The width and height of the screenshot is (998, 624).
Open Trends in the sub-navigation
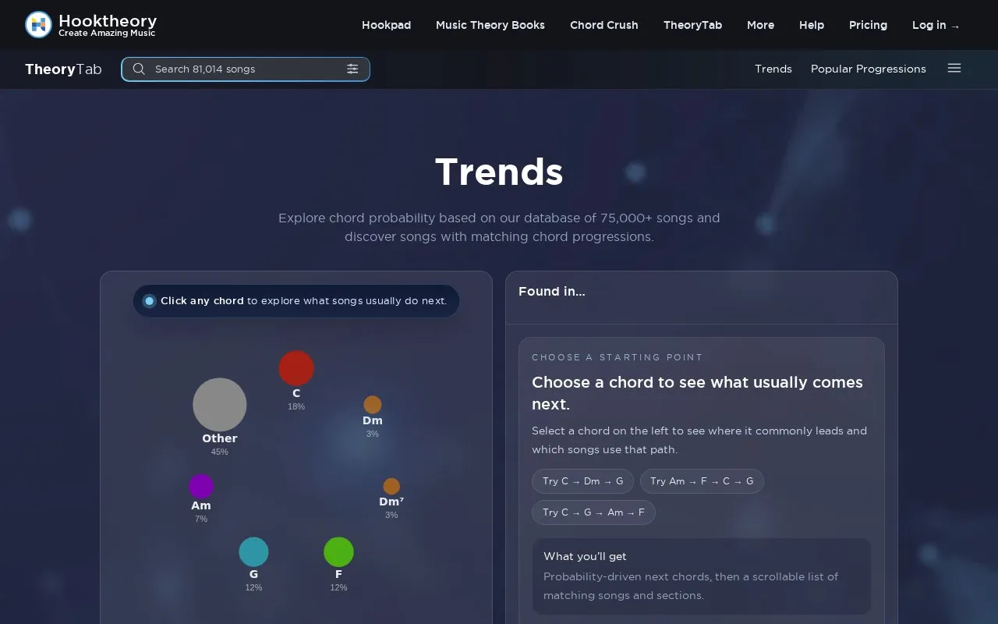click(x=773, y=69)
